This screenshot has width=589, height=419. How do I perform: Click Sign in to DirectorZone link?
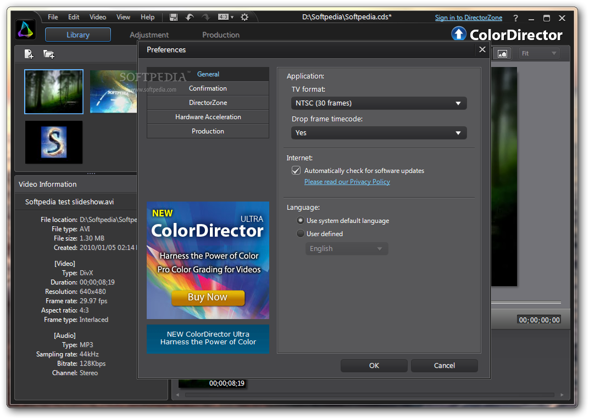coord(469,18)
